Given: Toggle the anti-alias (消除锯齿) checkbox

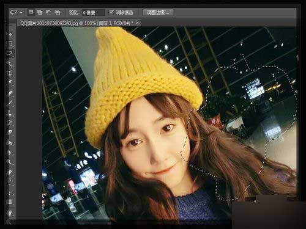Looking at the screenshot, I should (111, 12).
